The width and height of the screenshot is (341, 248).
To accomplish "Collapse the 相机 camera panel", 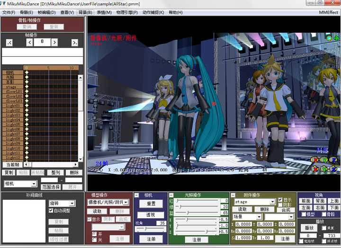I will click(136, 195).
